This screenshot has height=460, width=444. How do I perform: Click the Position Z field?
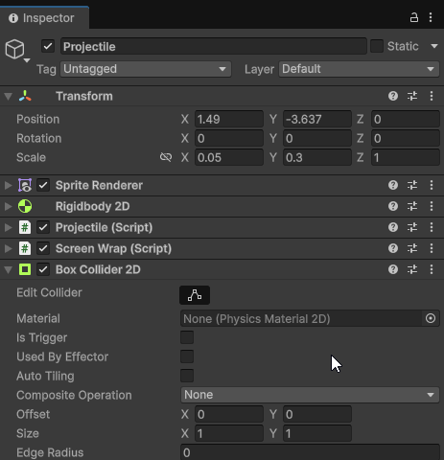pos(406,119)
